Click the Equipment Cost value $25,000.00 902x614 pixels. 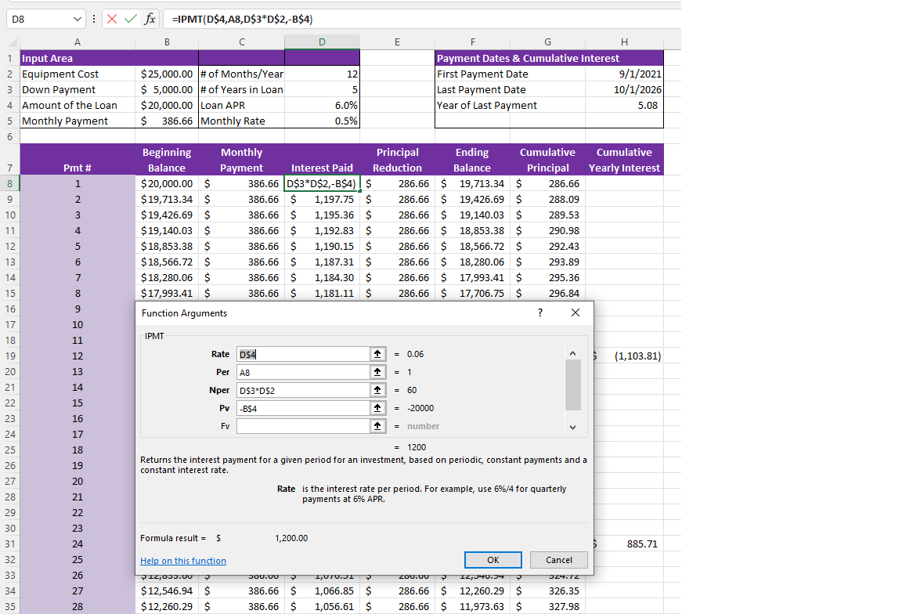pyautogui.click(x=167, y=74)
